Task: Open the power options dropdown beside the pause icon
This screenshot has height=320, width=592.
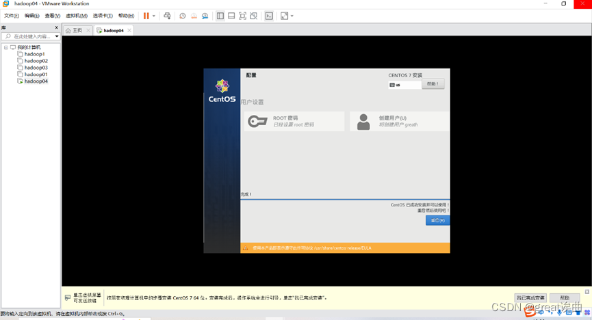Action: click(x=154, y=16)
